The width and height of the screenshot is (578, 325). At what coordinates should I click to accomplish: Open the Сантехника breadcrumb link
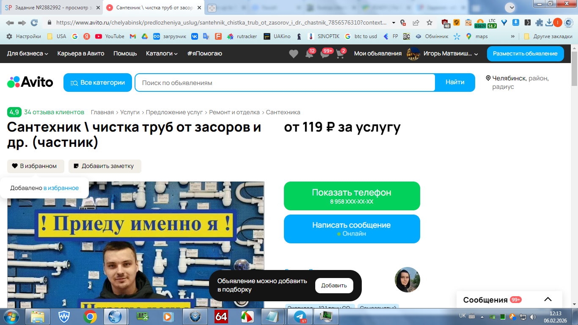click(x=283, y=112)
